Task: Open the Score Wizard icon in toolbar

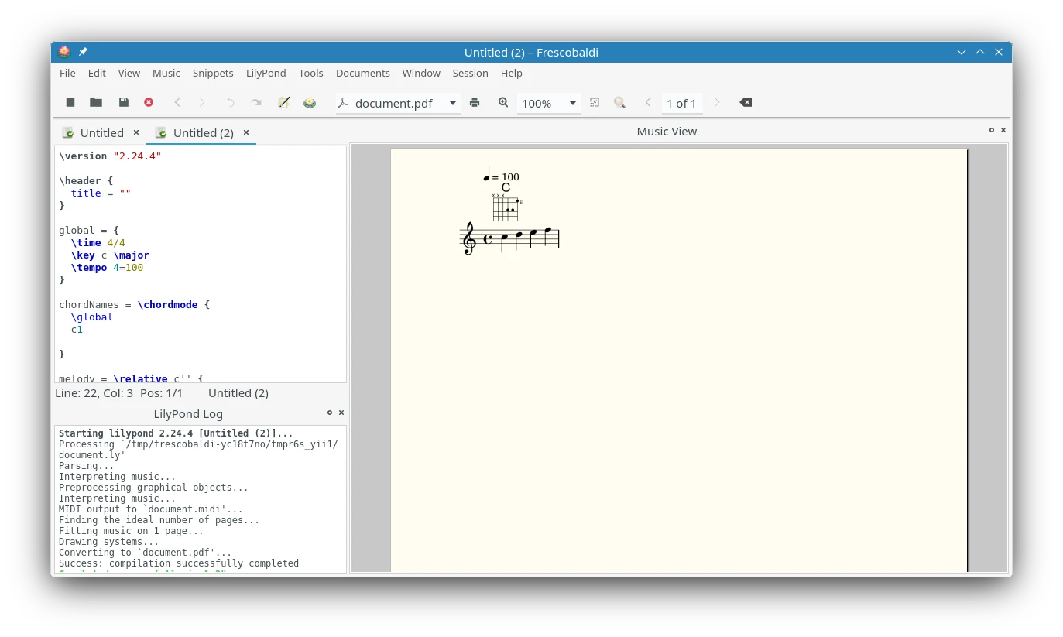Action: (284, 102)
